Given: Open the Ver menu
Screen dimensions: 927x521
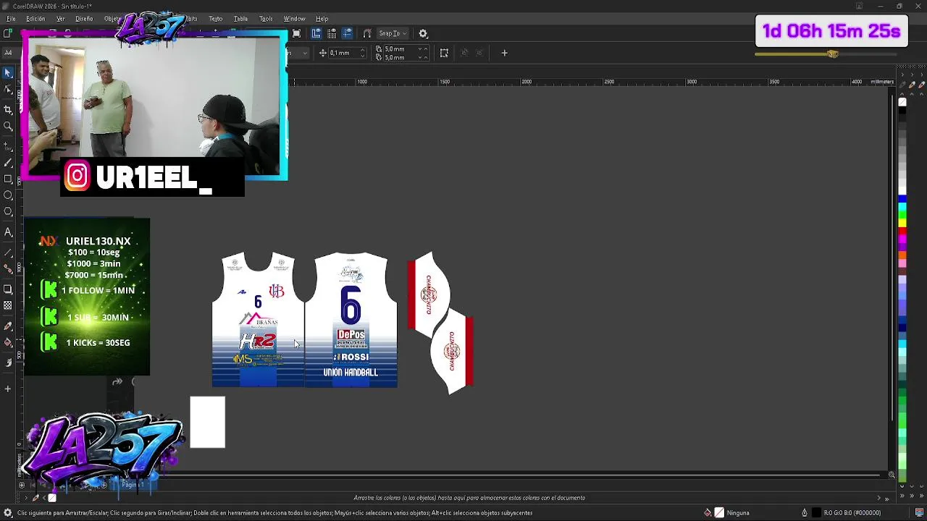Looking at the screenshot, I should point(61,19).
